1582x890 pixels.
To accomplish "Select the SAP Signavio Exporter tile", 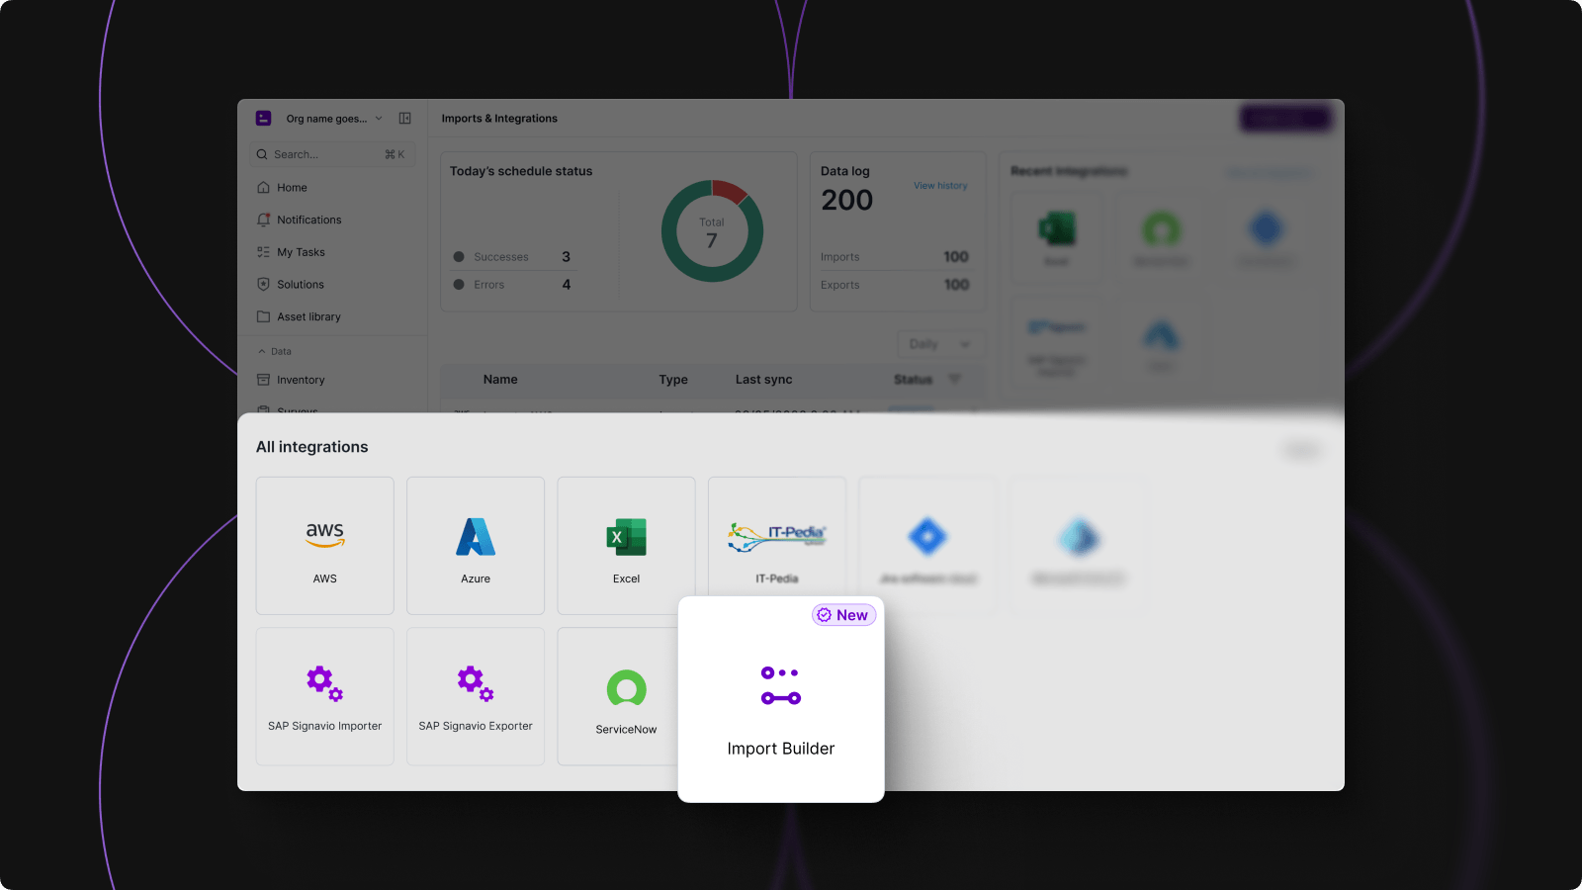I will pyautogui.click(x=475, y=695).
